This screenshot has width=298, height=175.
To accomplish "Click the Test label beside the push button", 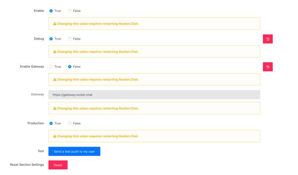I will [x=41, y=151].
